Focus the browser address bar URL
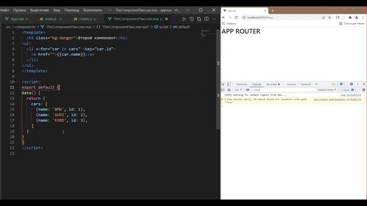The width and height of the screenshot is (367, 206). click(260, 18)
